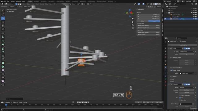Toggle Stairs collection exclude checkbox
The image size is (198, 111).
click(x=192, y=13)
